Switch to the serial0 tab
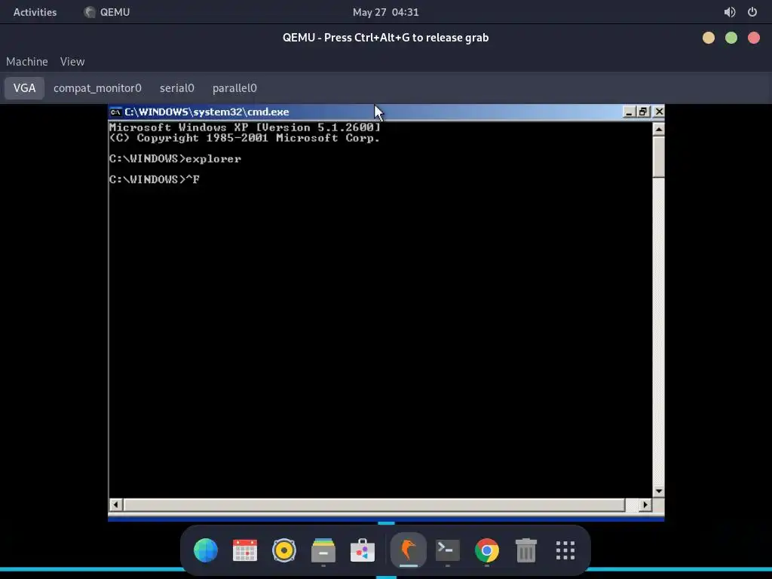 pyautogui.click(x=176, y=88)
